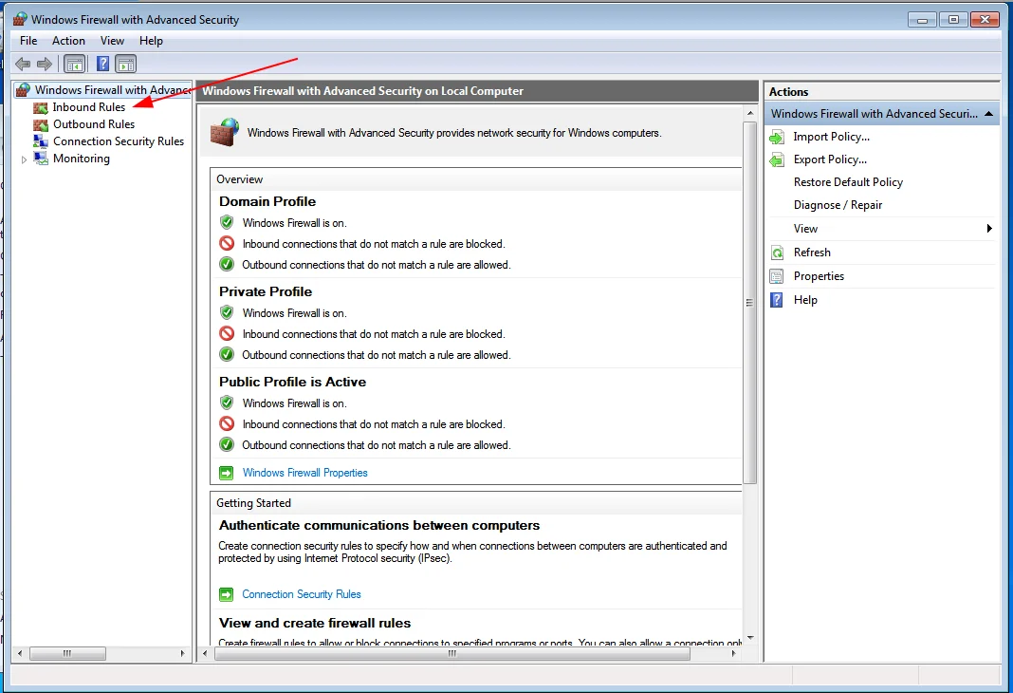Open the Action menu
Viewport: 1013px width, 693px height.
tap(68, 41)
